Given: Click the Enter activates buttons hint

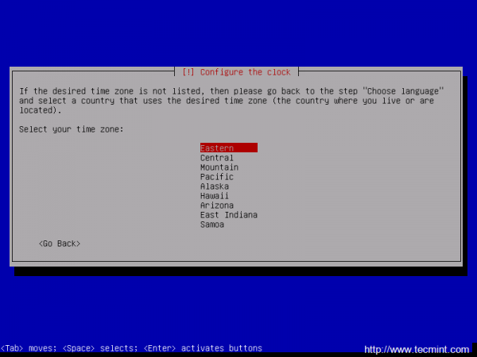Looking at the screenshot, I should pos(203,348).
